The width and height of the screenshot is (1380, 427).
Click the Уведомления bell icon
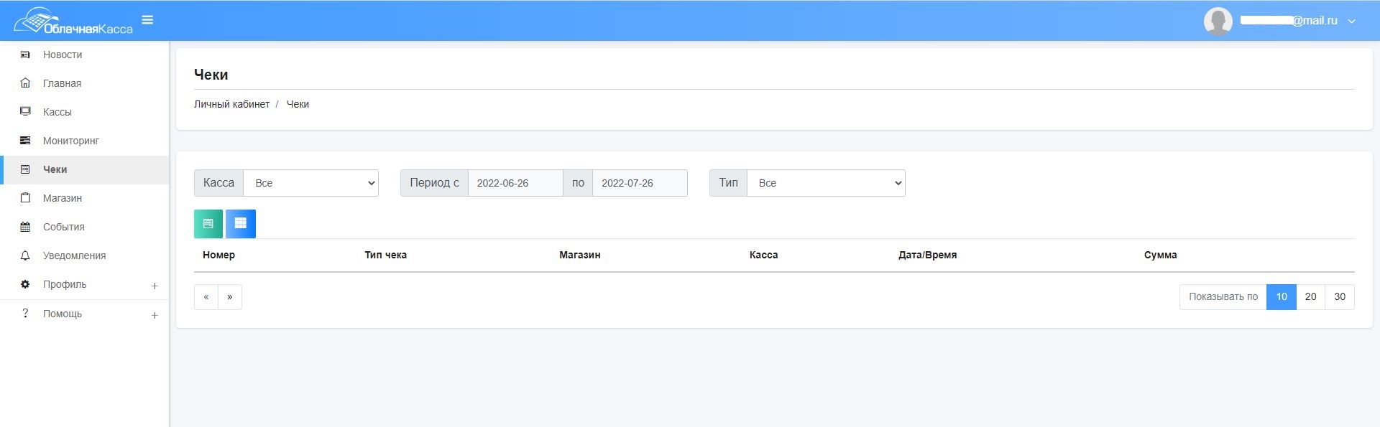(25, 255)
